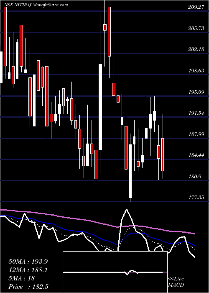This screenshot has height=293, width=209.
Task: Select the 195.09 price axis label
Action: (x=196, y=92)
